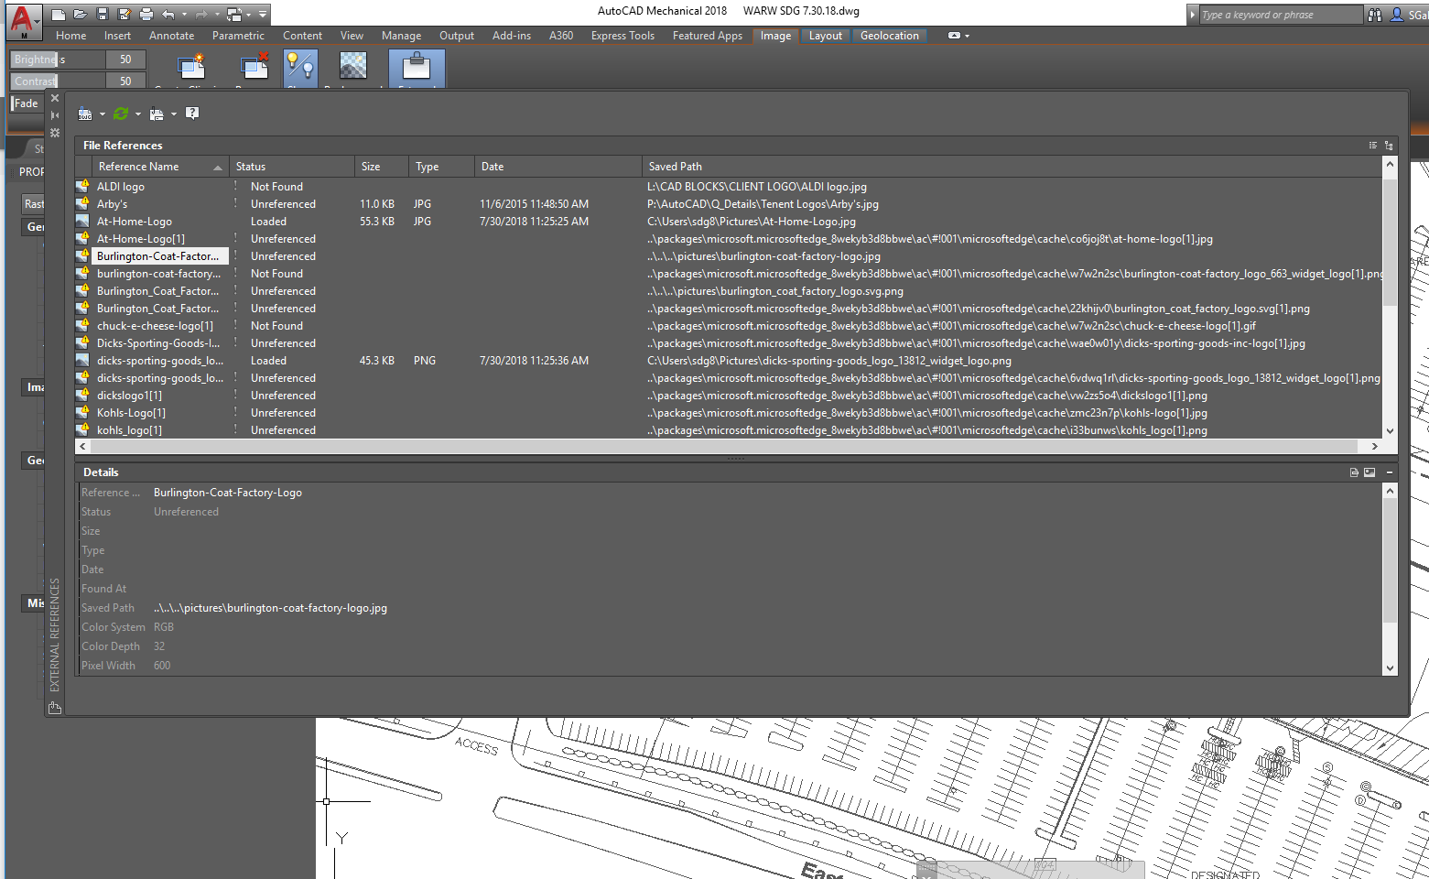Screen dimensions: 1429x879
Task: Click the binoculars search icon
Action: pos(1375,15)
